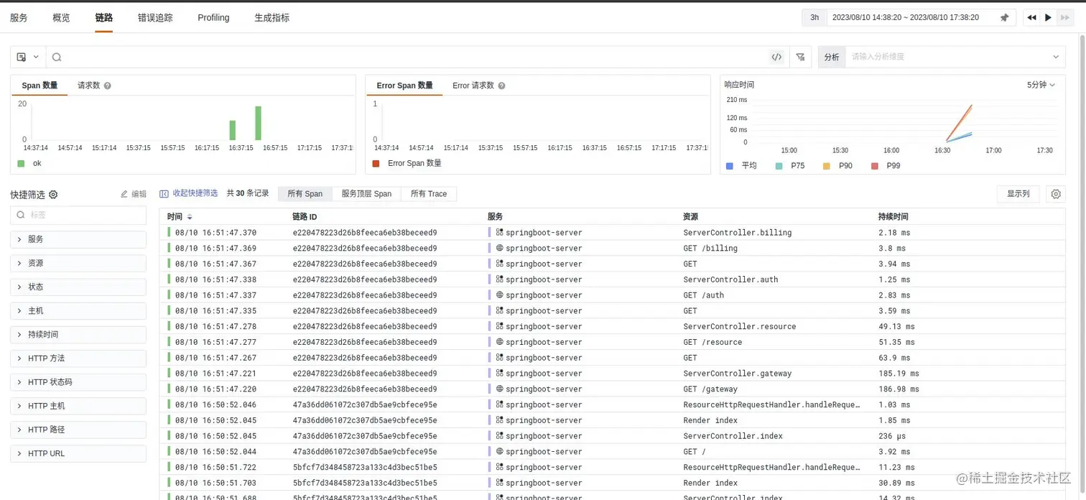
Task: Expand the HTTP 方法 filter group
Action: [x=78, y=358]
